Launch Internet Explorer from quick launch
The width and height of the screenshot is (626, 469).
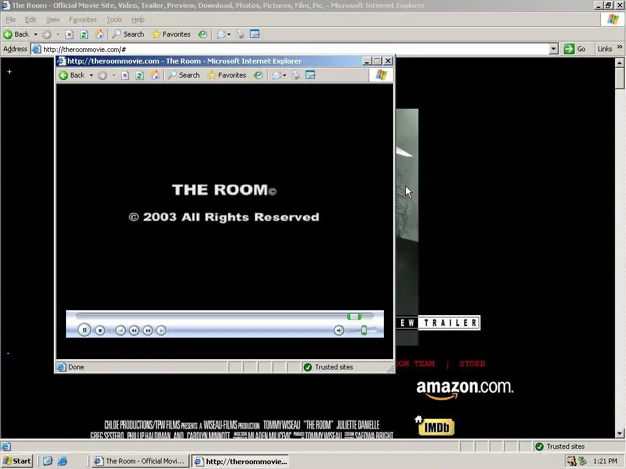[63, 461]
